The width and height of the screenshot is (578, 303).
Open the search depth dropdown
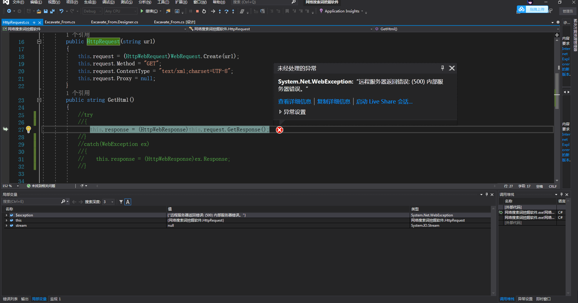(112, 202)
